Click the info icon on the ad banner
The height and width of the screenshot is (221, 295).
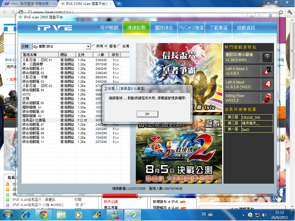220,181
